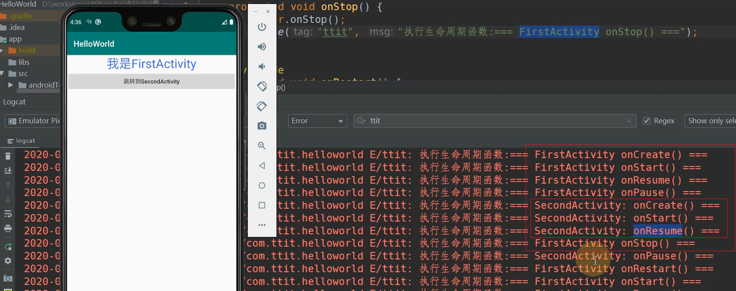
Task: Click HelloWorld app bar title in emulator
Action: coord(94,44)
